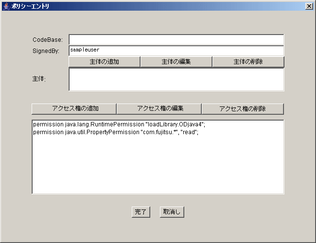Click the SignedBy label

[x=46, y=51]
